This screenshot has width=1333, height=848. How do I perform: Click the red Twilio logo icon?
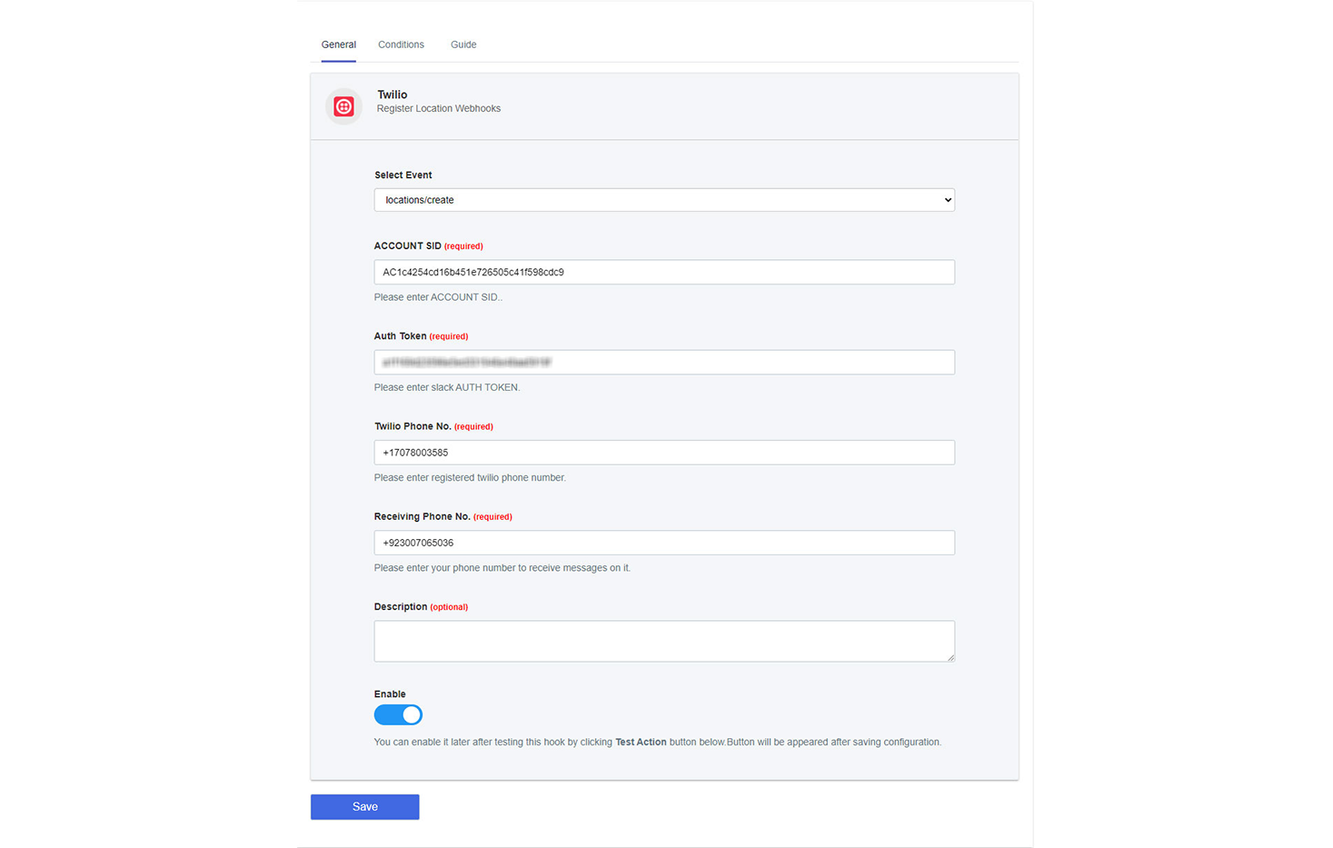coord(343,106)
